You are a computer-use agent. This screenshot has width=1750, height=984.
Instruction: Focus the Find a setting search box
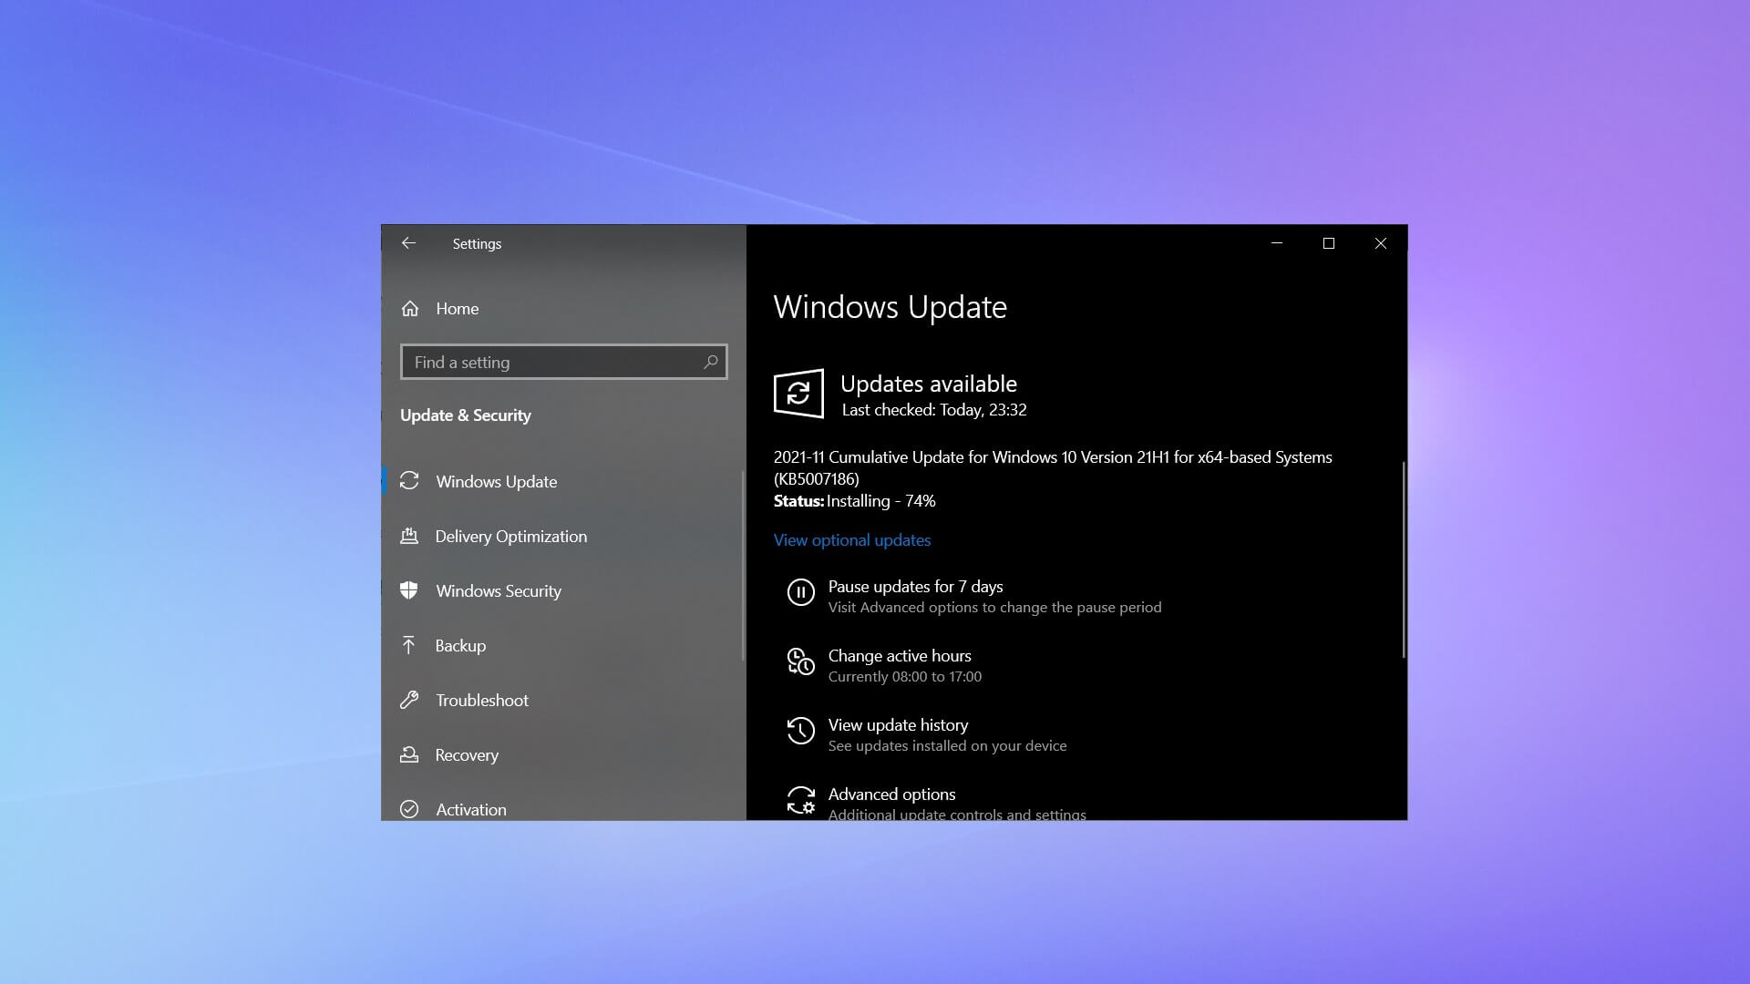click(564, 362)
